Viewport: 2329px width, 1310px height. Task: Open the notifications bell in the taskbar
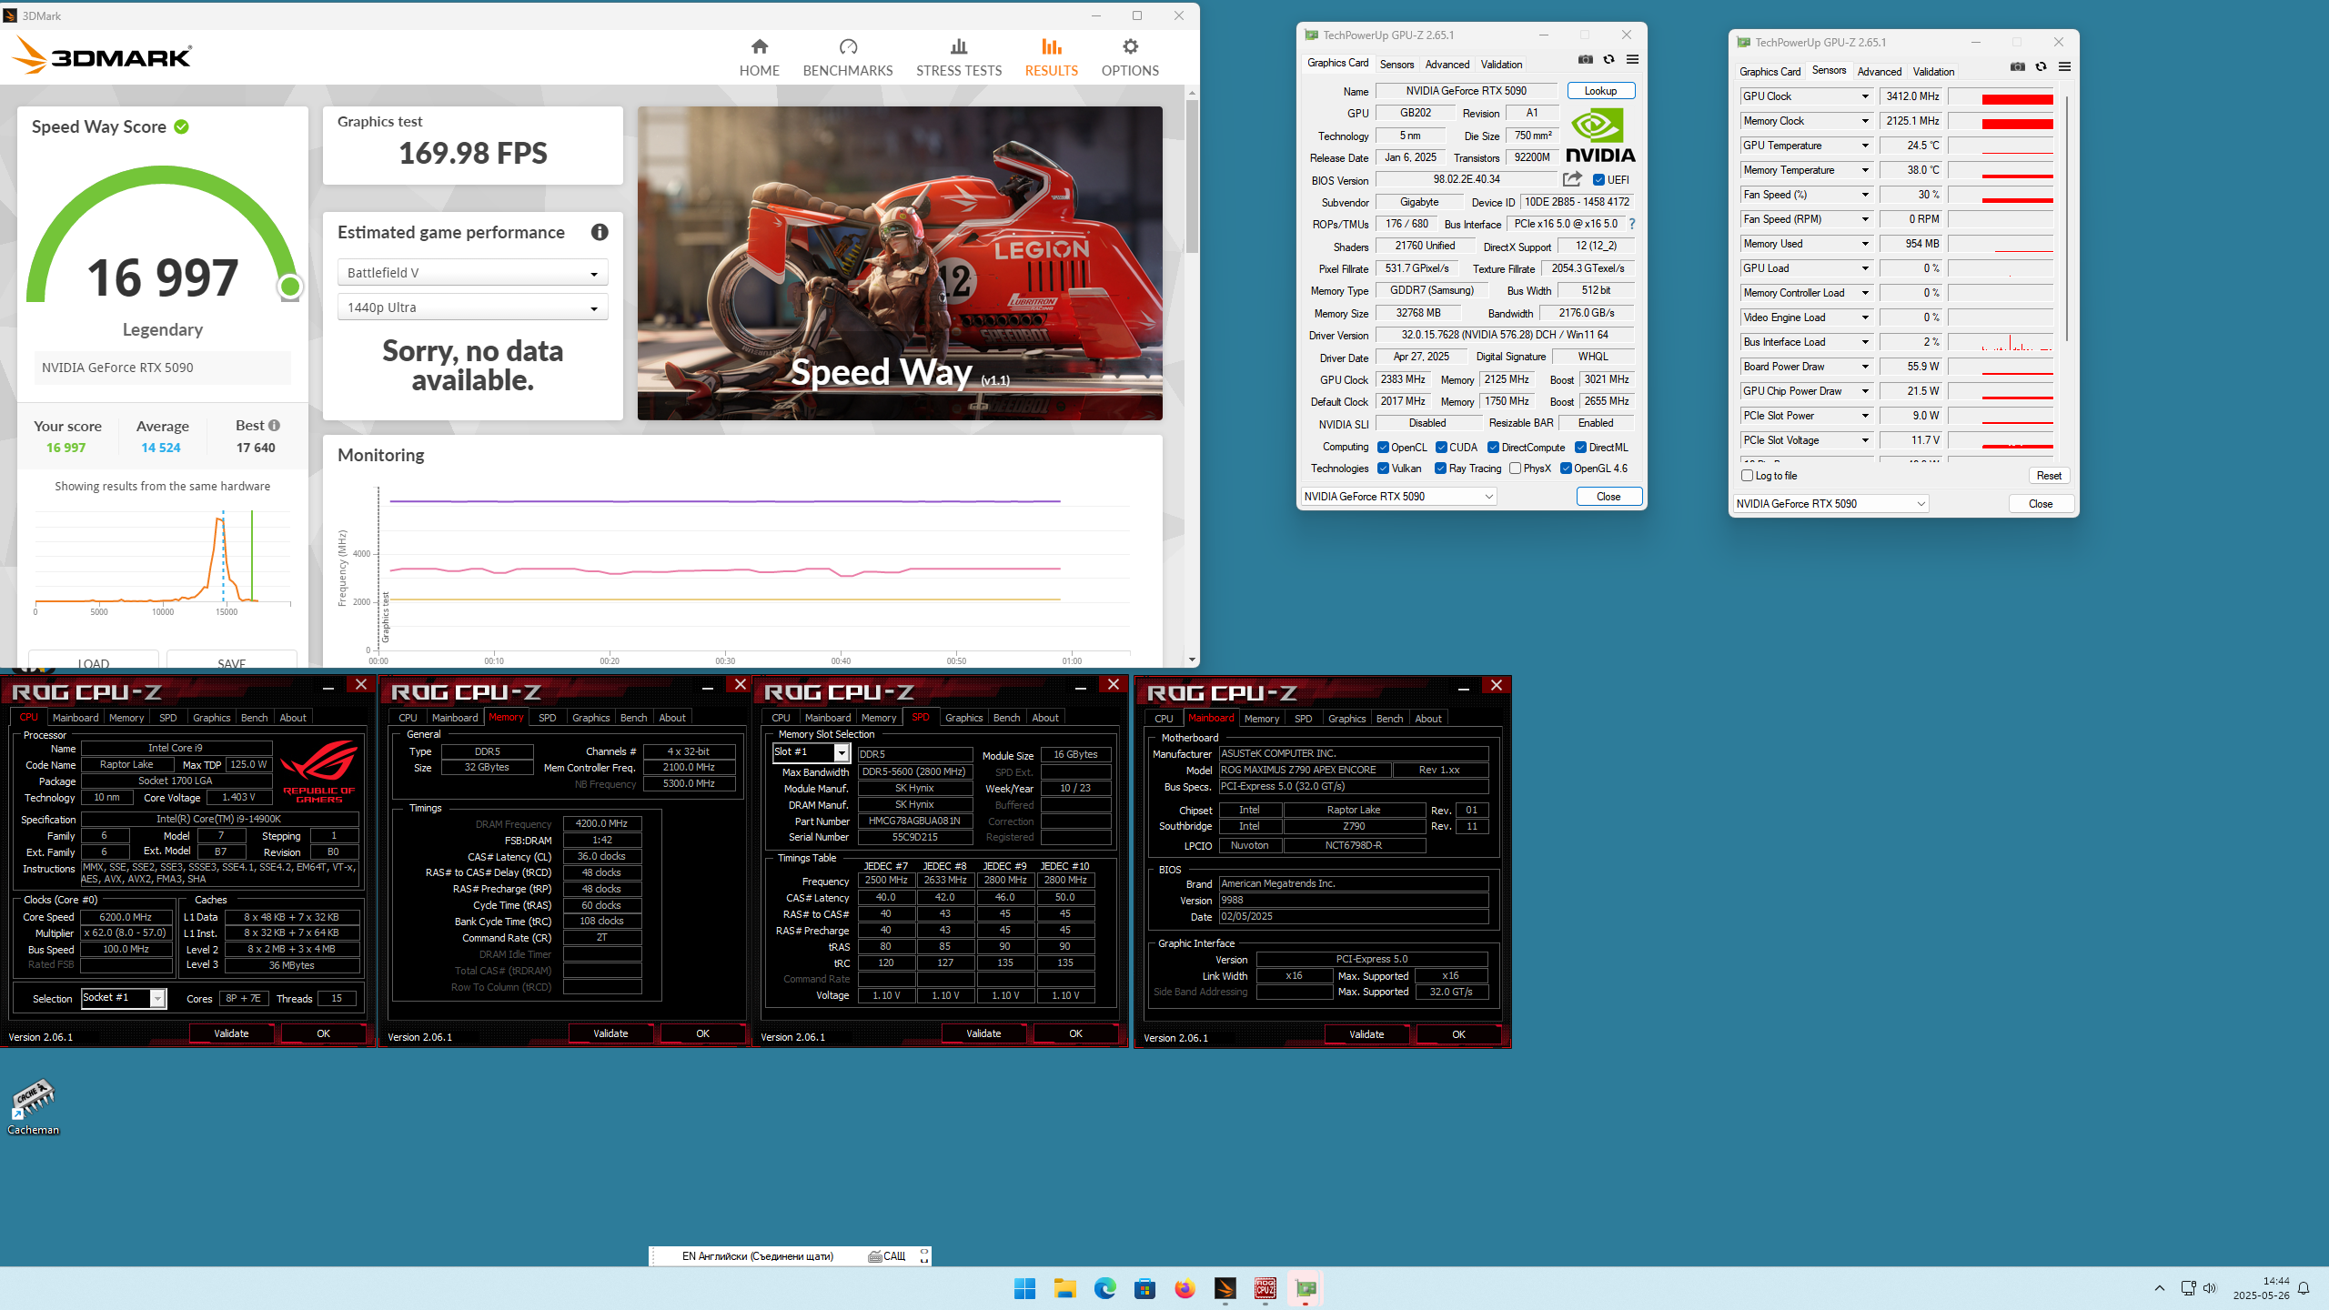(2304, 1288)
